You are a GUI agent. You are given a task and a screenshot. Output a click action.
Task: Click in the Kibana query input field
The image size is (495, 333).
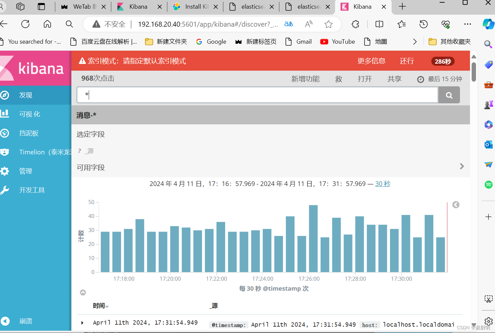[x=258, y=95]
